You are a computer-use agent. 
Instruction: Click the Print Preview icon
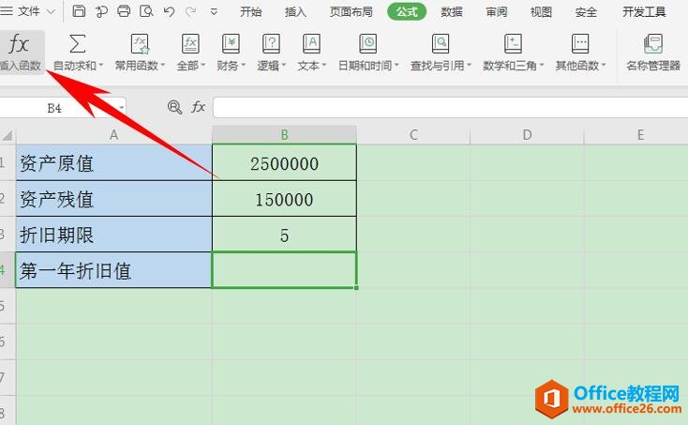point(146,11)
